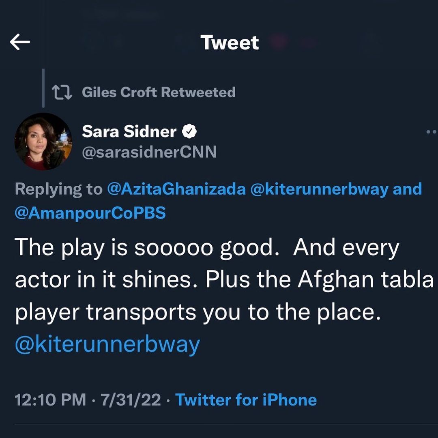
Task: Open the three-dot more options menu
Action: 432,131
